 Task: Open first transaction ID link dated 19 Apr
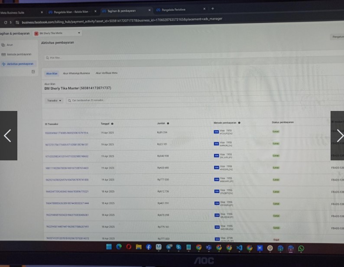66,133
